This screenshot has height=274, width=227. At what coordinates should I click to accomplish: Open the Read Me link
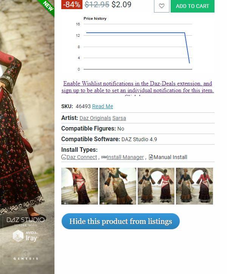point(103,106)
